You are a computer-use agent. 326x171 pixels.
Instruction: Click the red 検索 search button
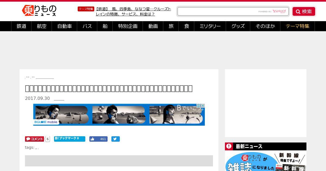point(304,11)
